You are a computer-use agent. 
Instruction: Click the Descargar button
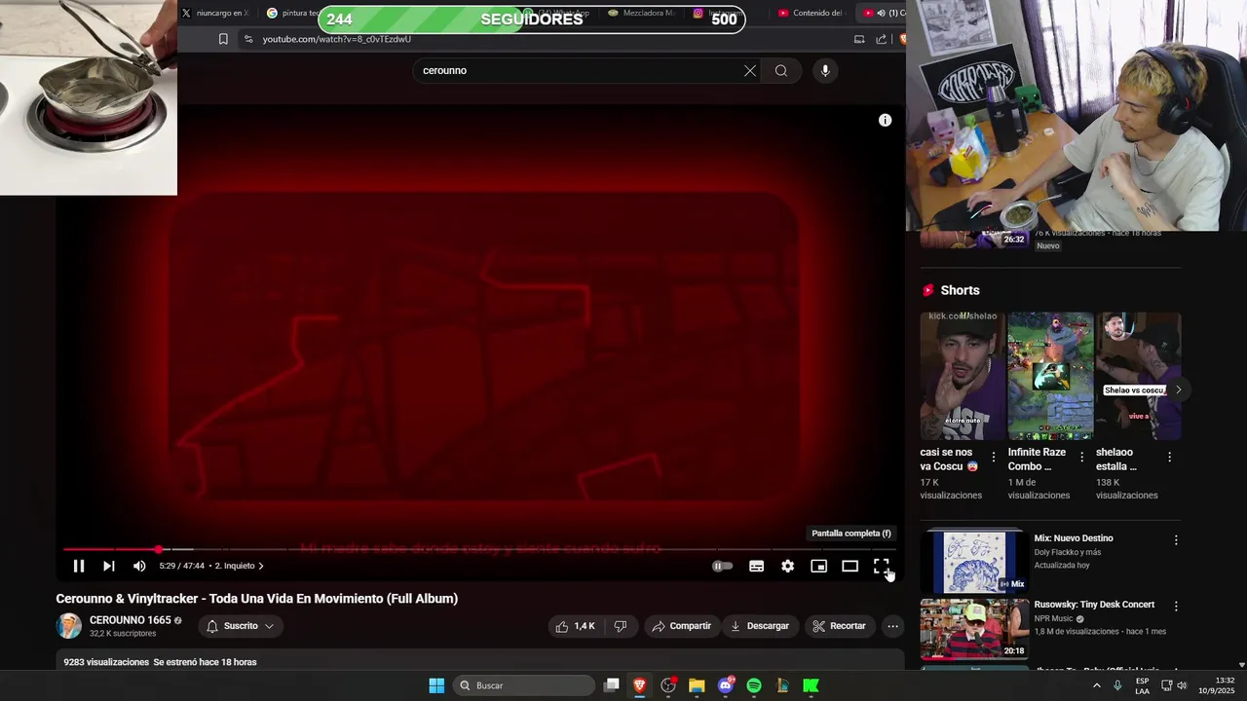[x=760, y=626]
